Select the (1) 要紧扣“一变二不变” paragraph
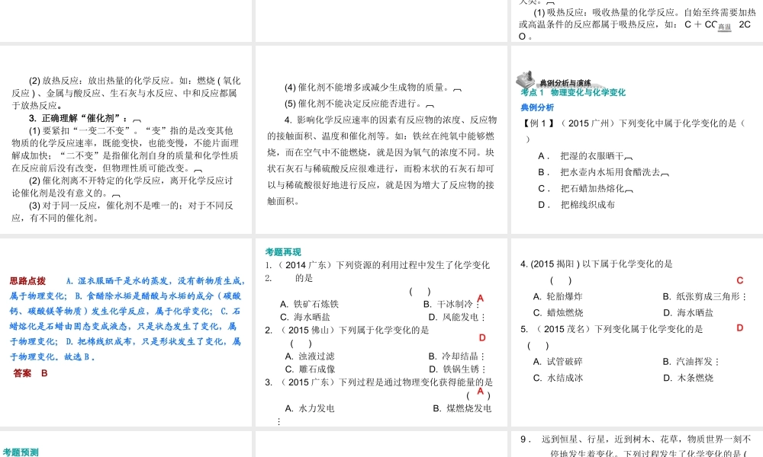Image resolution: width=763 pixels, height=457 pixels. pyautogui.click(x=125, y=149)
